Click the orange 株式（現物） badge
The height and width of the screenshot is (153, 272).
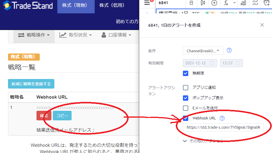tap(24, 57)
